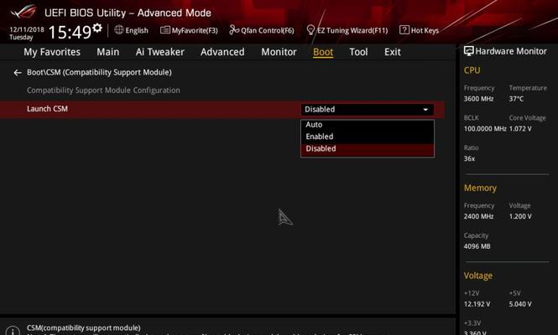Viewport: 558px width, 335px height.
Task: Click the 12/11/2018 date text
Action: pyautogui.click(x=27, y=29)
